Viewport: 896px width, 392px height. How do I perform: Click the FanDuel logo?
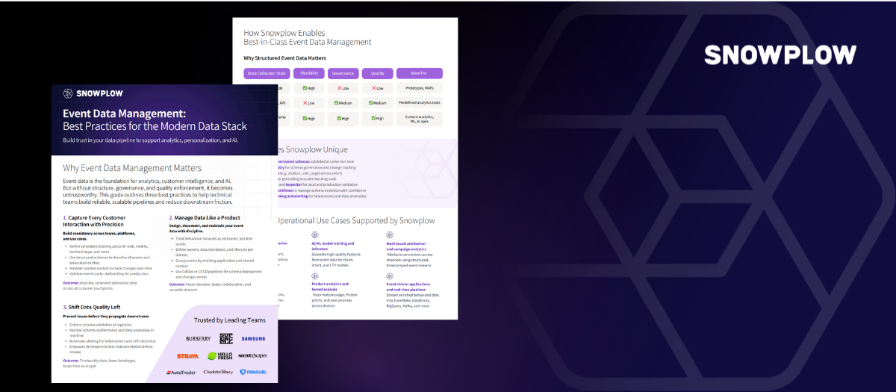pyautogui.click(x=252, y=372)
